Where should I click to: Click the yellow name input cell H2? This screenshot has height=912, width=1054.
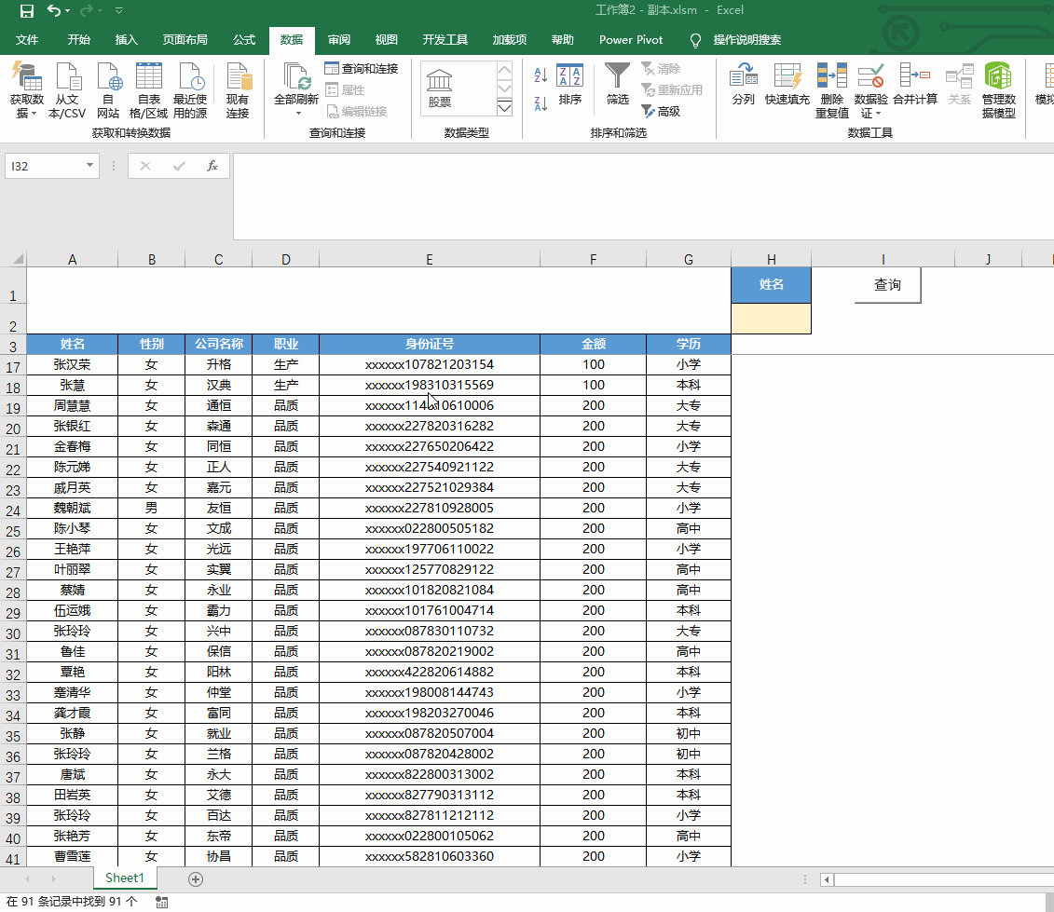[771, 319]
